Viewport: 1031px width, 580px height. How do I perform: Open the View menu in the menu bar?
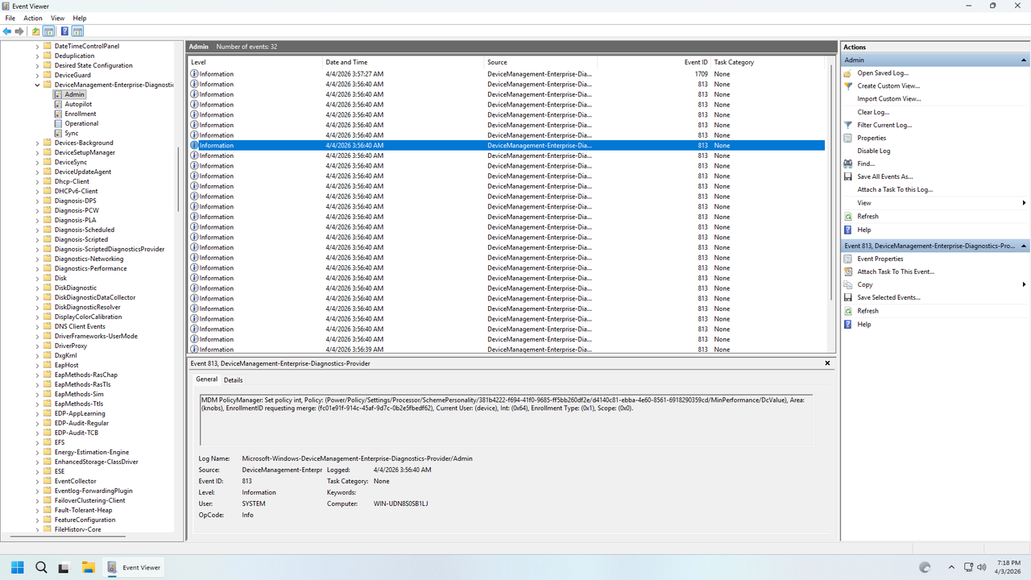pos(57,18)
